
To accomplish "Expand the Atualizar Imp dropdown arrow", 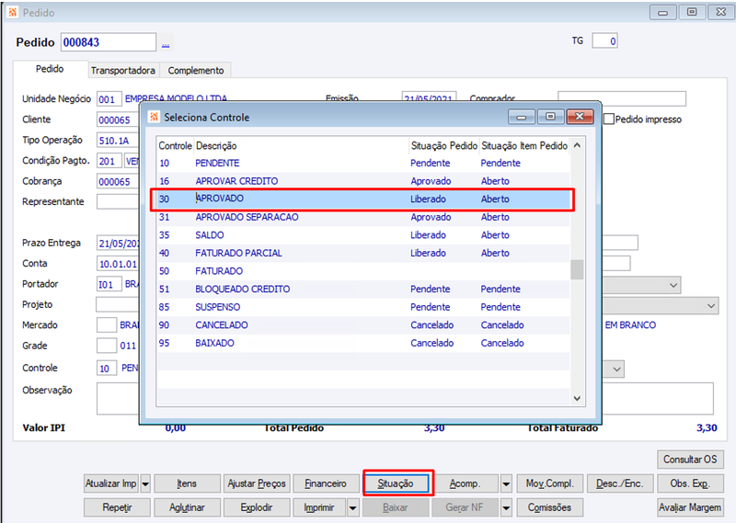I will point(145,483).
